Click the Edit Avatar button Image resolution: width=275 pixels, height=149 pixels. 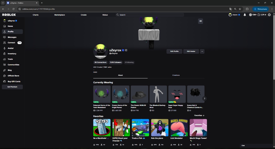click(191, 51)
